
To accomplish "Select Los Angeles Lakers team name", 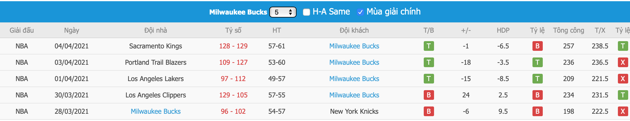I will pos(156,79).
